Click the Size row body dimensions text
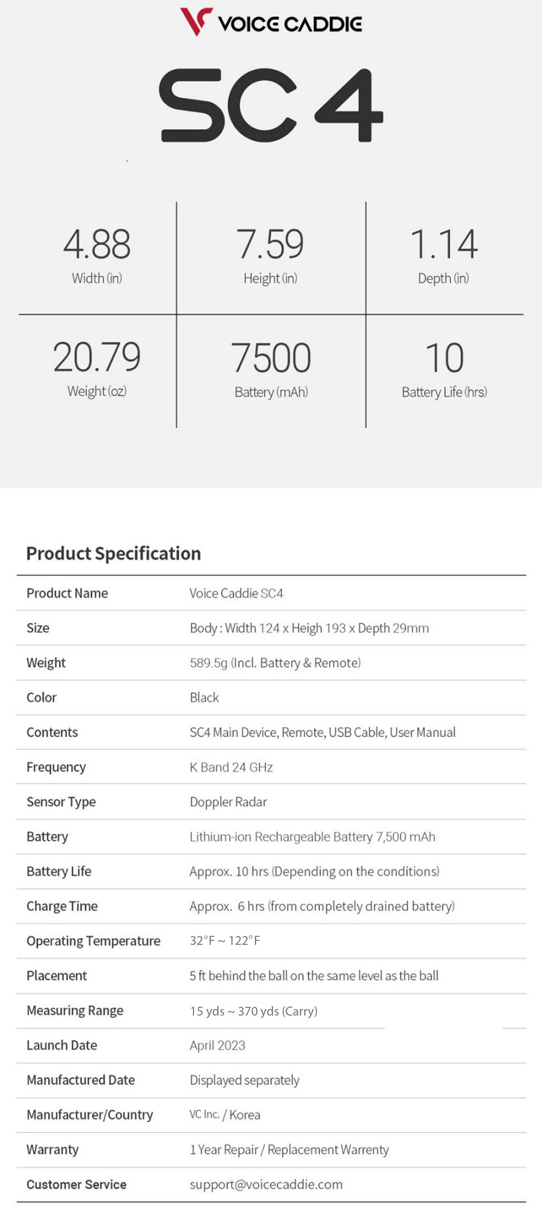Screen dimensions: 542x1220 309,628
